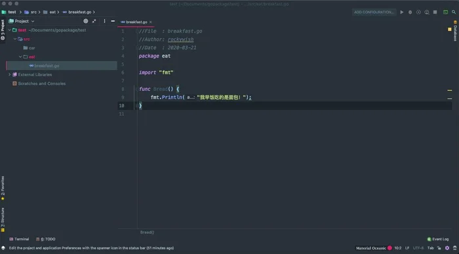Expand External Libraries node
Screen dimensions: 459x254
pos(10,75)
